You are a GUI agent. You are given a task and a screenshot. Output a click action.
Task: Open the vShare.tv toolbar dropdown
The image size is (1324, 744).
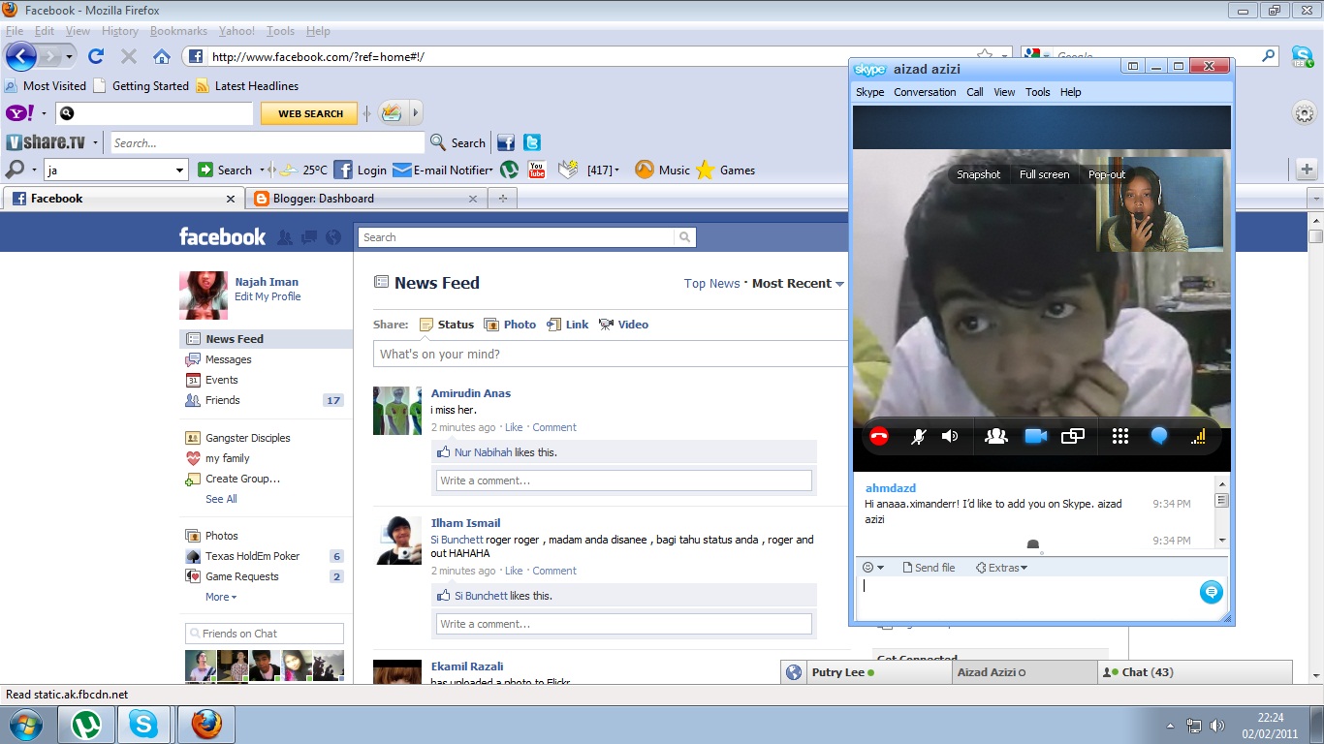point(97,142)
